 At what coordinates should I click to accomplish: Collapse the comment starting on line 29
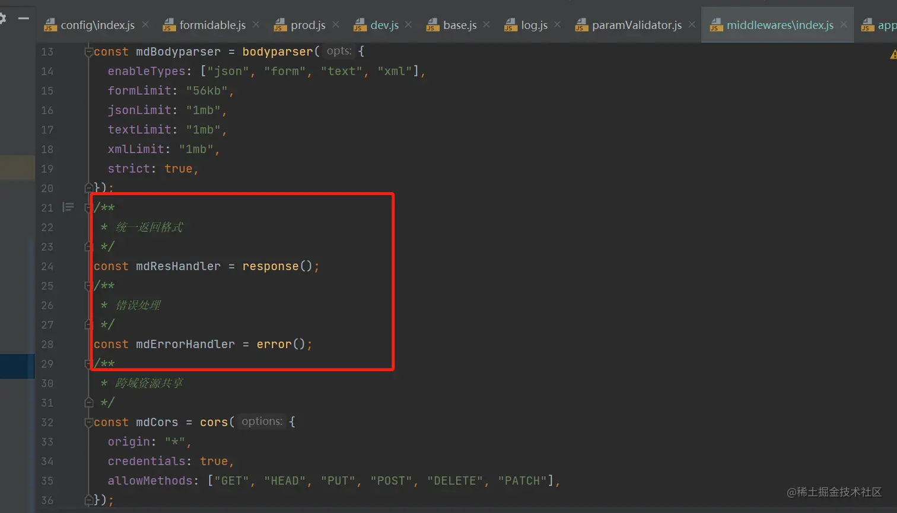[88, 364]
